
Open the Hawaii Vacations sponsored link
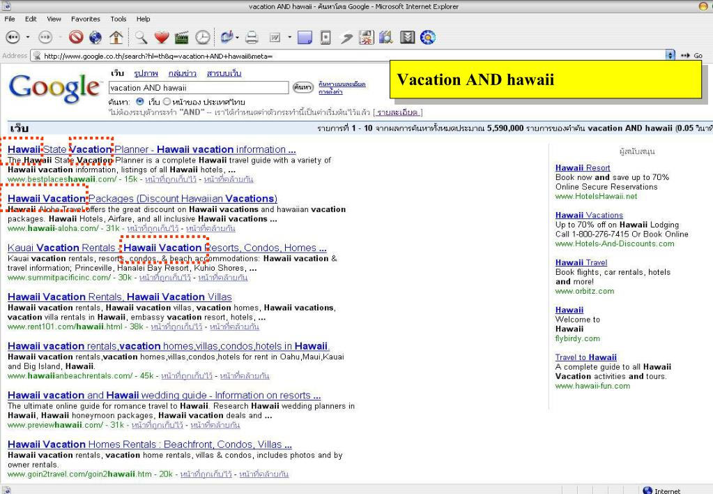click(589, 215)
